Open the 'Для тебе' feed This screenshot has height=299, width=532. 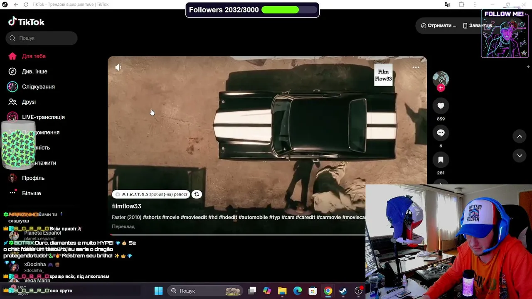(34, 56)
